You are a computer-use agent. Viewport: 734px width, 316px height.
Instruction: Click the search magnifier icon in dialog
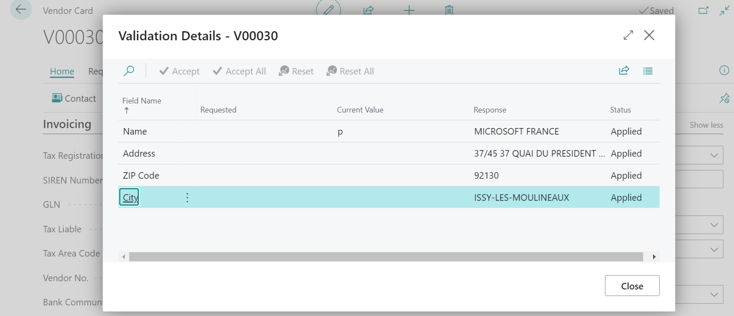coord(129,71)
